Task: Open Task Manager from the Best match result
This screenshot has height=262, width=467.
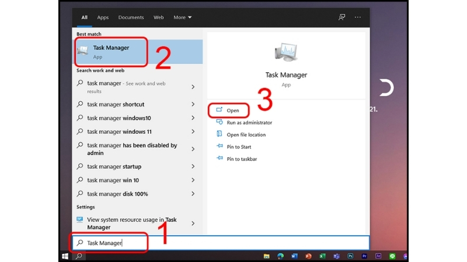Action: (x=137, y=52)
